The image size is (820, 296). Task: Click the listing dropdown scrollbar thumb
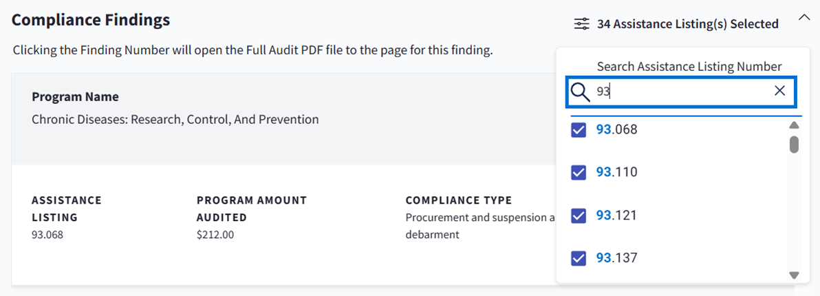[794, 144]
